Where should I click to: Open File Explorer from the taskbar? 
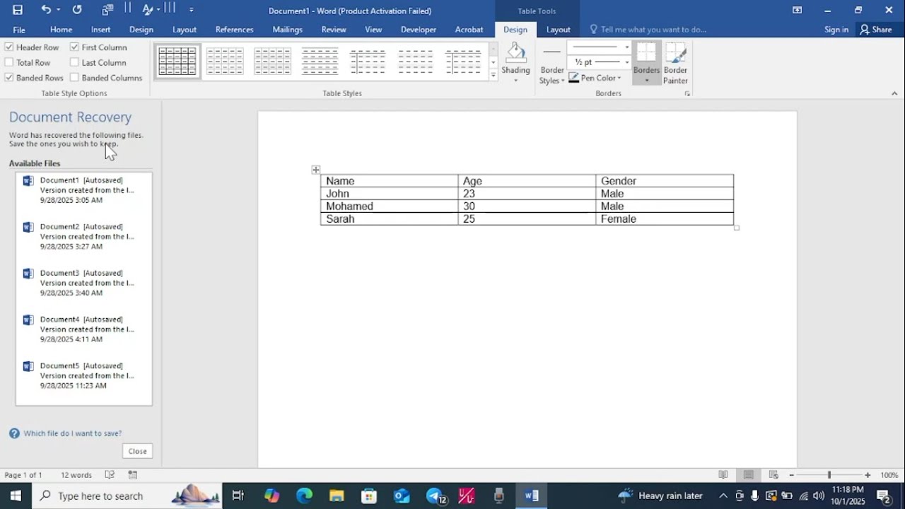coord(337,496)
